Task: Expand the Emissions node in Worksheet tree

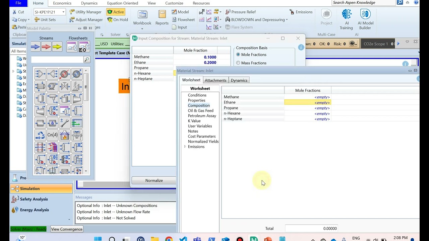Action: (185, 147)
